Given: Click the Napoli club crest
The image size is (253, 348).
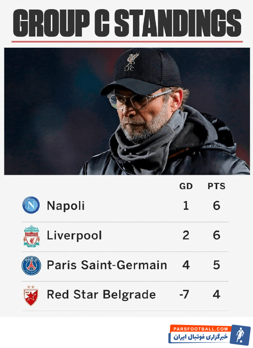Looking at the screenshot, I should 31,205.
